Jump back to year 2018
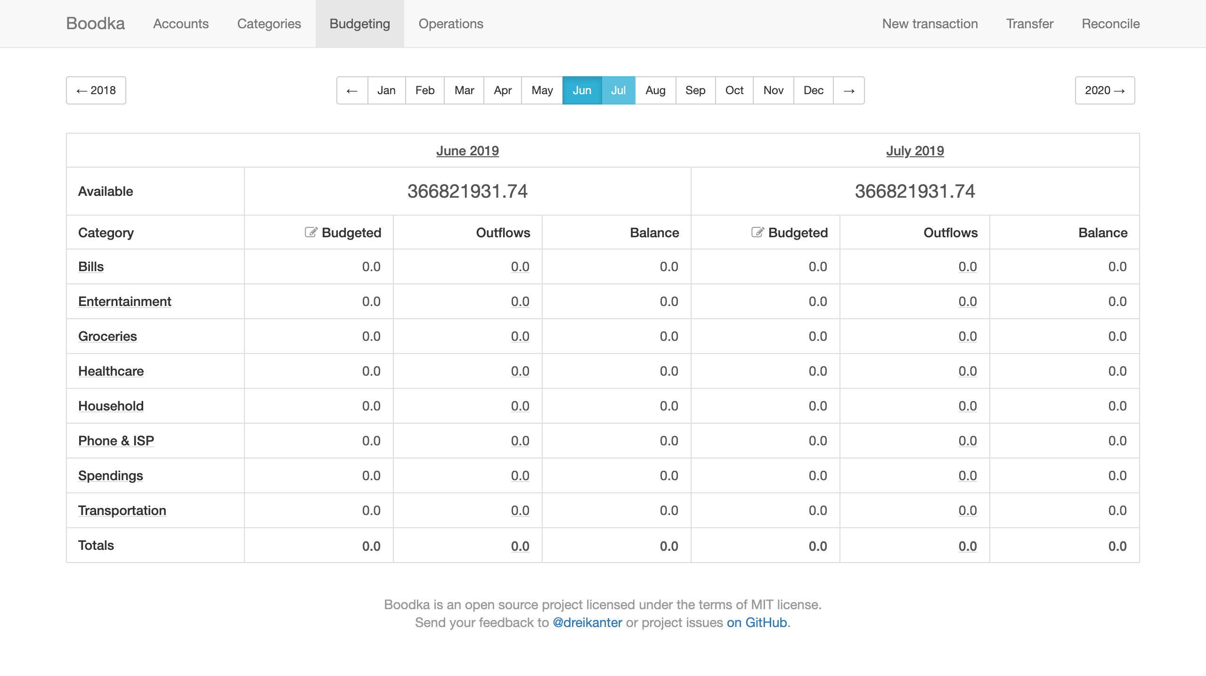 tap(96, 90)
